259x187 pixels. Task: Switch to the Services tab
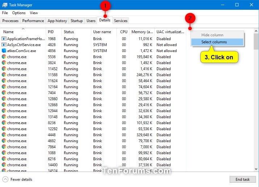click(121, 21)
